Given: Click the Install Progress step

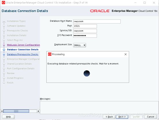Looking at the screenshot, I should 15,78.
